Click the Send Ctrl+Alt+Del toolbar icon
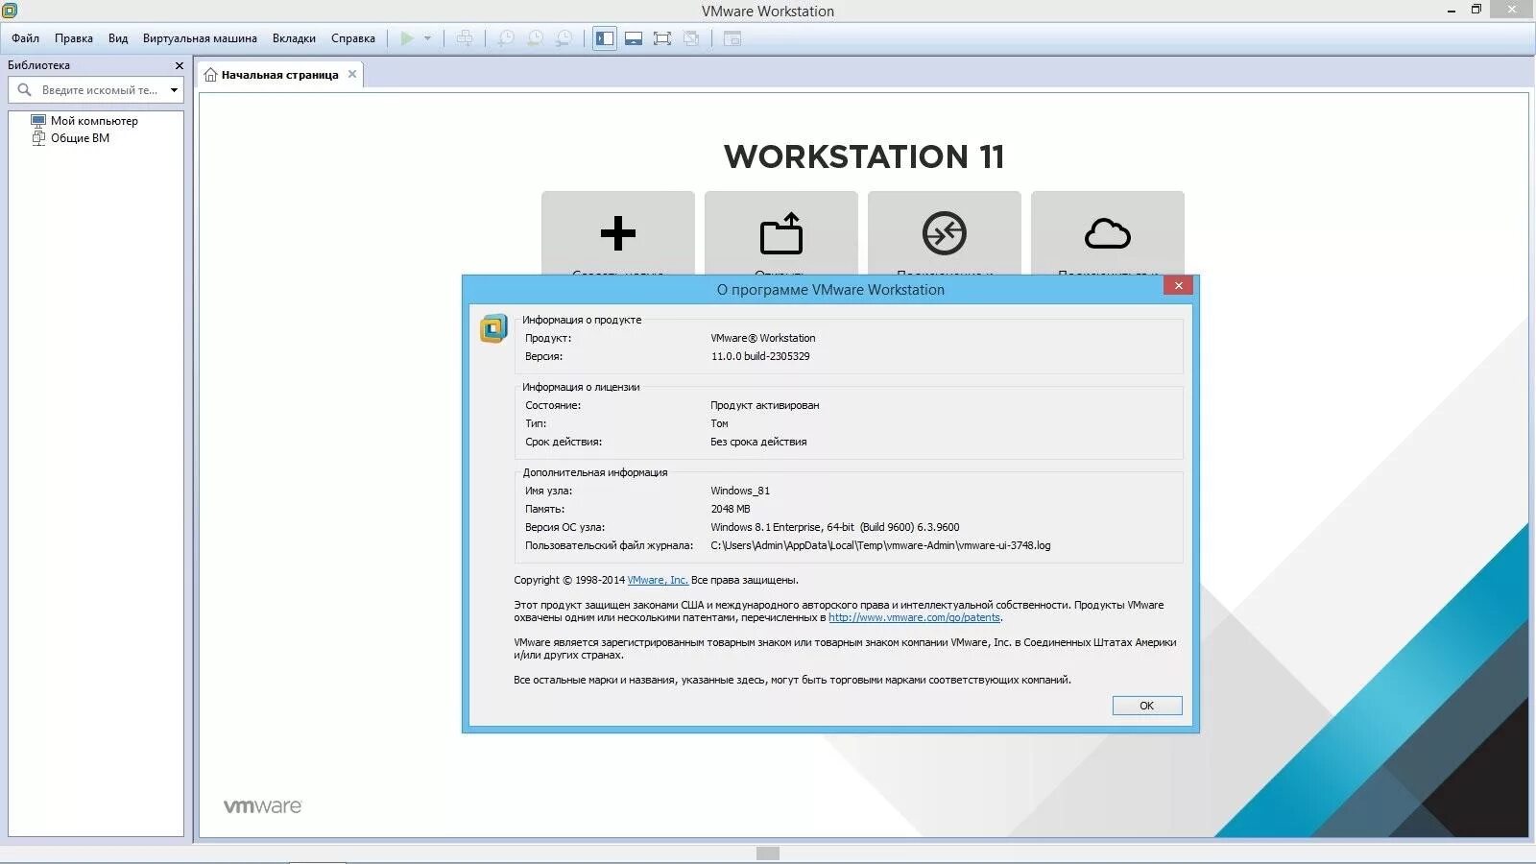1536x864 pixels. pos(465,38)
